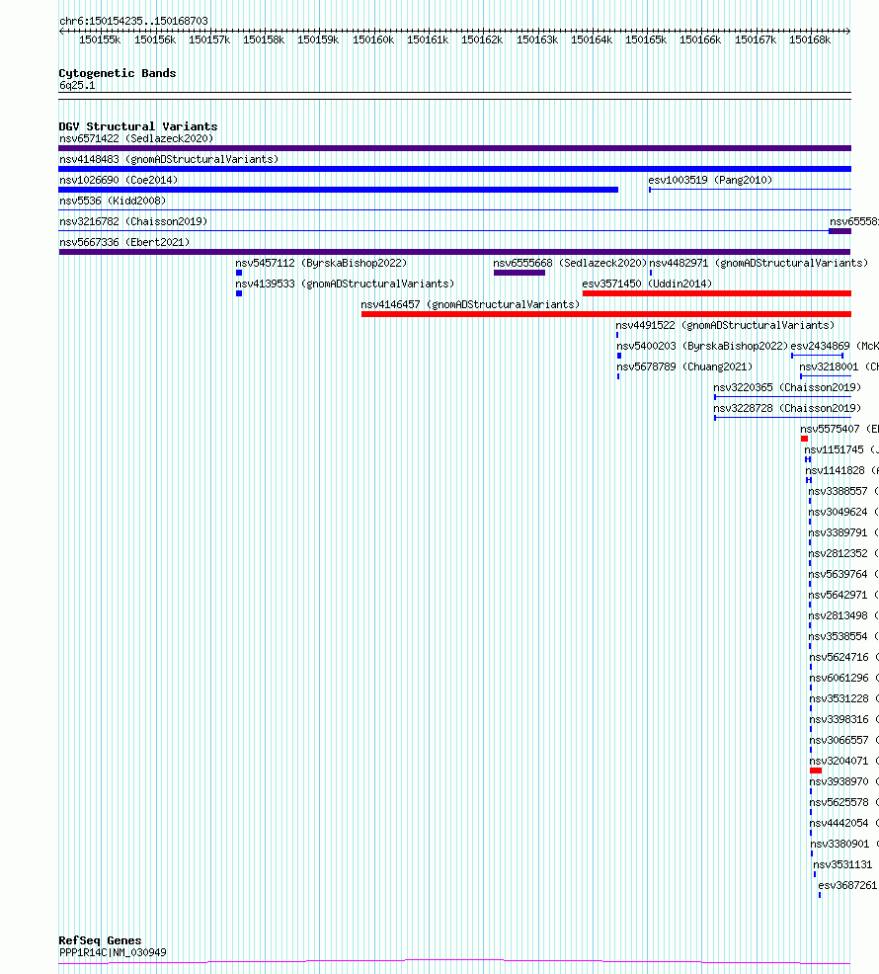Open the nsv5400203 (ByrskaBishop2022) label
This screenshot has height=974, width=879.
pyautogui.click(x=702, y=346)
